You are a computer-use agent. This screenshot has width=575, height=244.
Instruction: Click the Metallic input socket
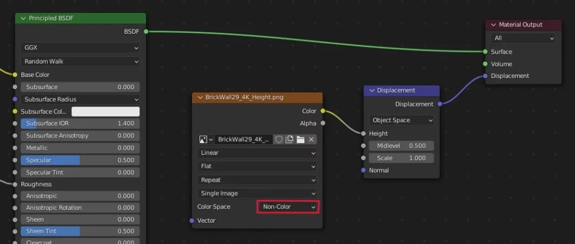click(x=15, y=148)
